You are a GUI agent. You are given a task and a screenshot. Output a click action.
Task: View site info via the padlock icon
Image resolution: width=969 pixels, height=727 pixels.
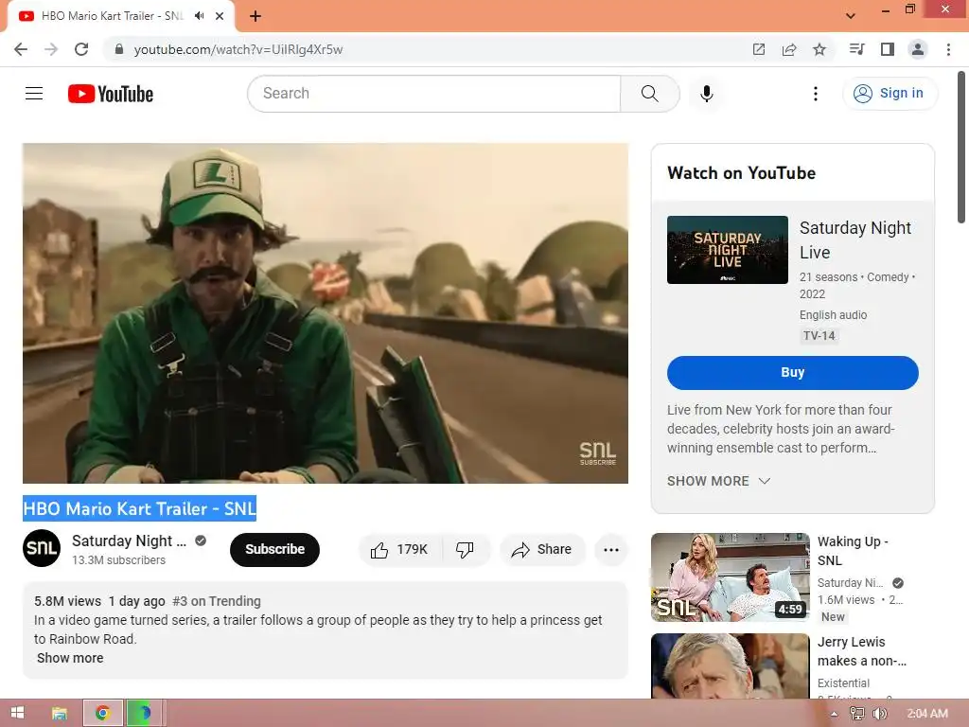tap(118, 49)
